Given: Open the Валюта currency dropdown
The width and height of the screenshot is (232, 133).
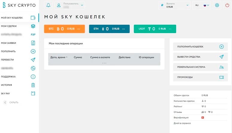Looking at the screenshot, I should coord(174,5).
